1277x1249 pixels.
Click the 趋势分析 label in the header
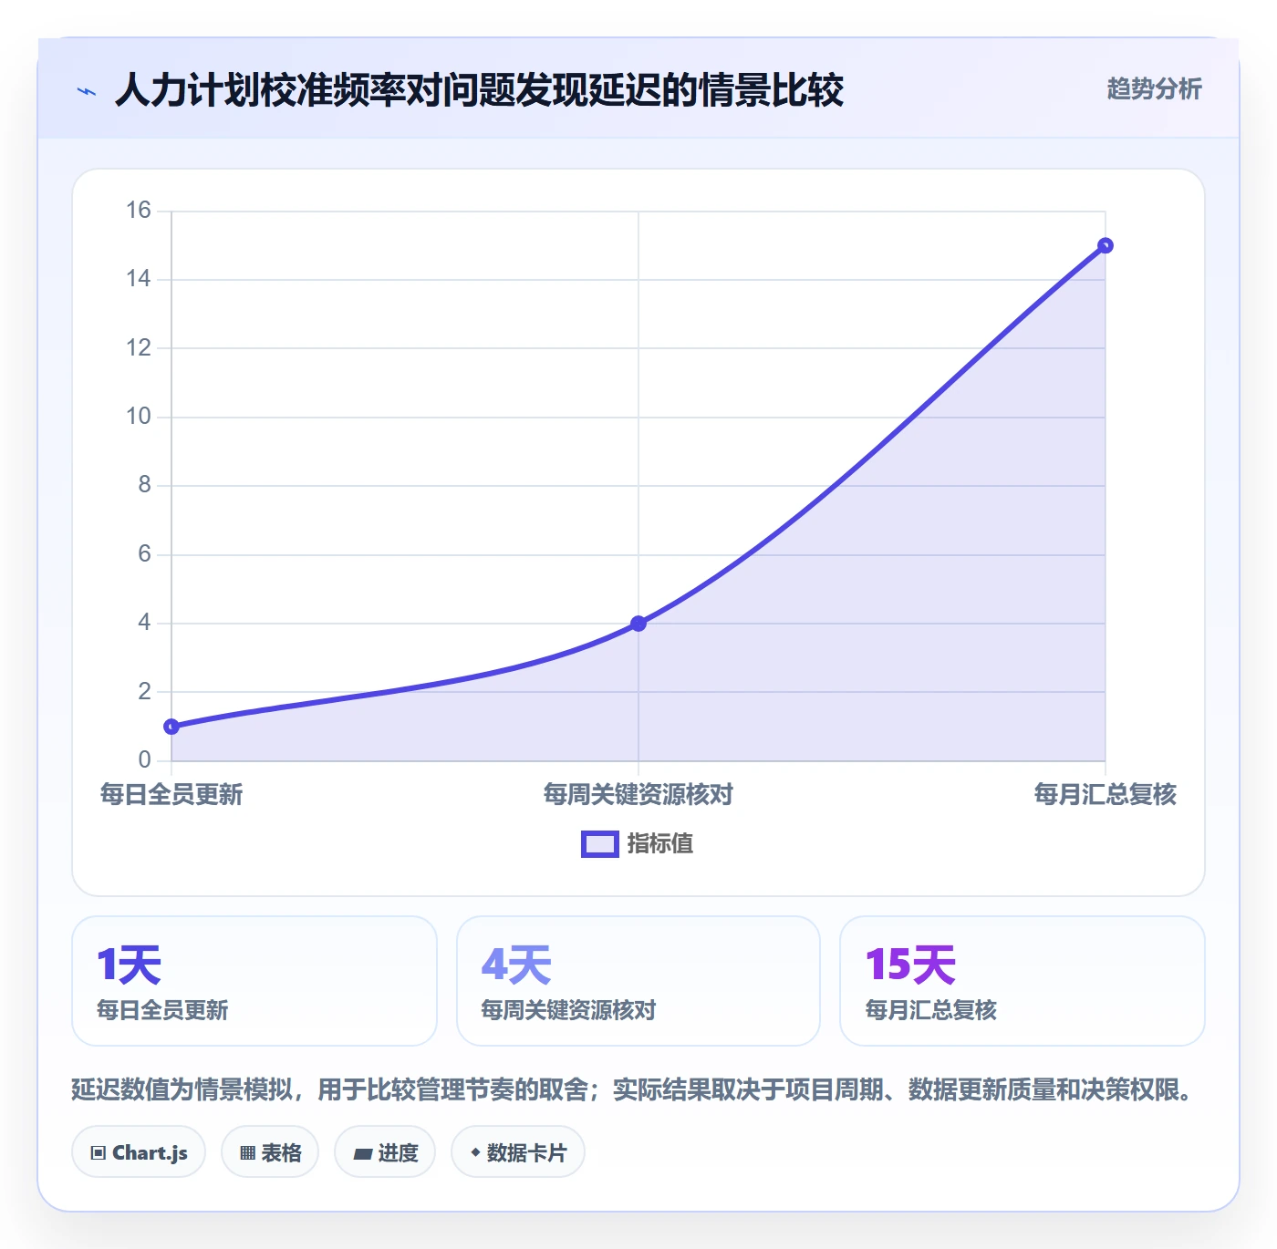[1154, 88]
